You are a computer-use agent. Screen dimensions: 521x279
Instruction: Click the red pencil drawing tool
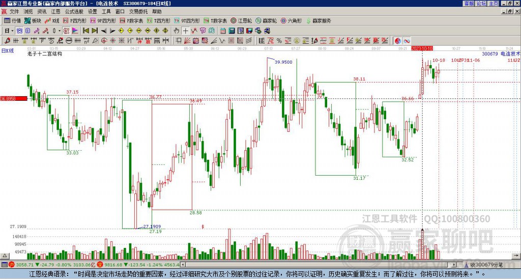(x=7, y=41)
